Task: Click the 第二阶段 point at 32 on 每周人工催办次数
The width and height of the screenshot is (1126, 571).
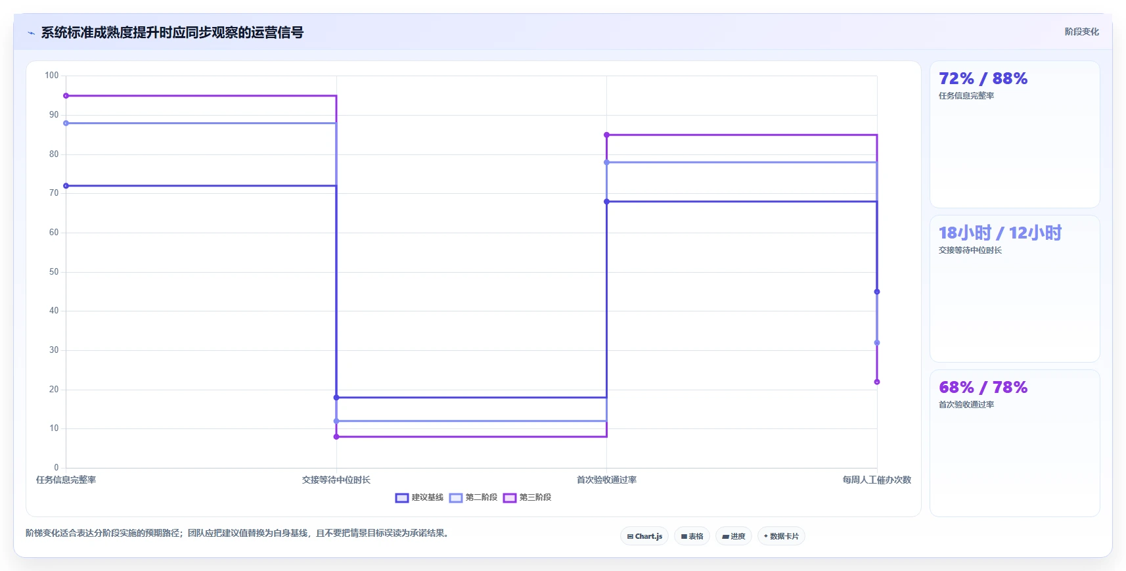Action: click(877, 343)
